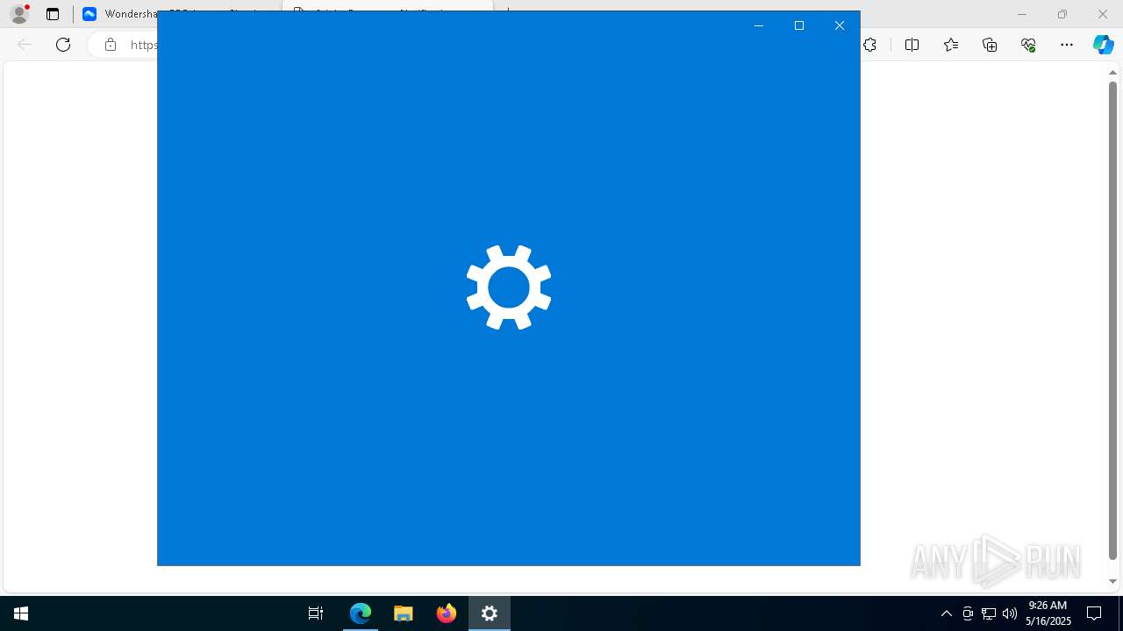Screen dimensions: 1123x631
Task: Launch Firefox from taskbar
Action: 447,613
